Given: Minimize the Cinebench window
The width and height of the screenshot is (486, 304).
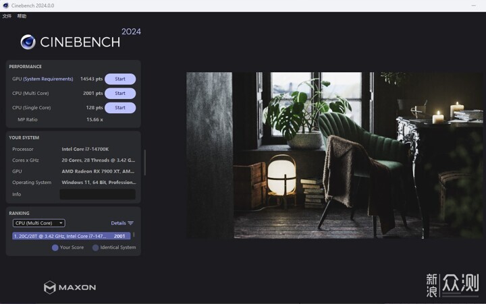Looking at the screenshot, I should [474, 5].
